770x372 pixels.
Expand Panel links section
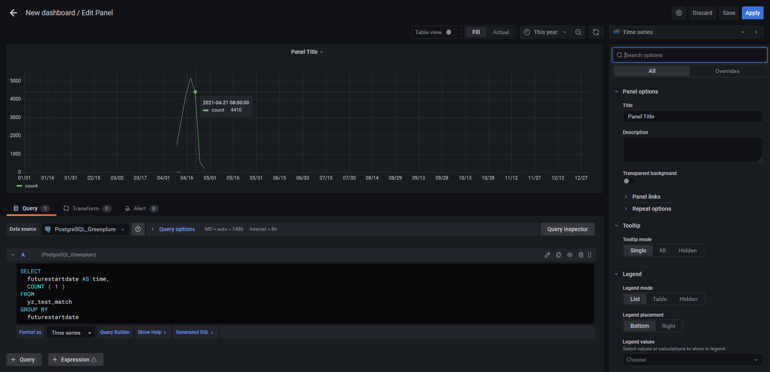646,197
